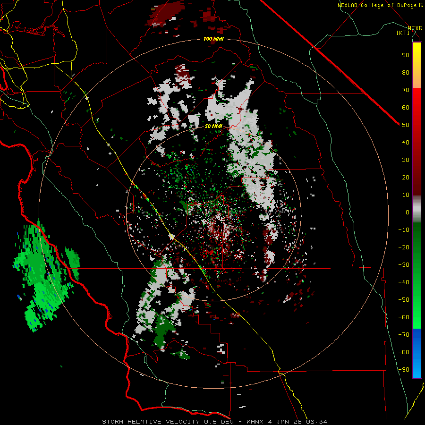Viewport: 425px width, 425px height.
Task: Click the 80 value on velocity scale
Action: [406, 72]
